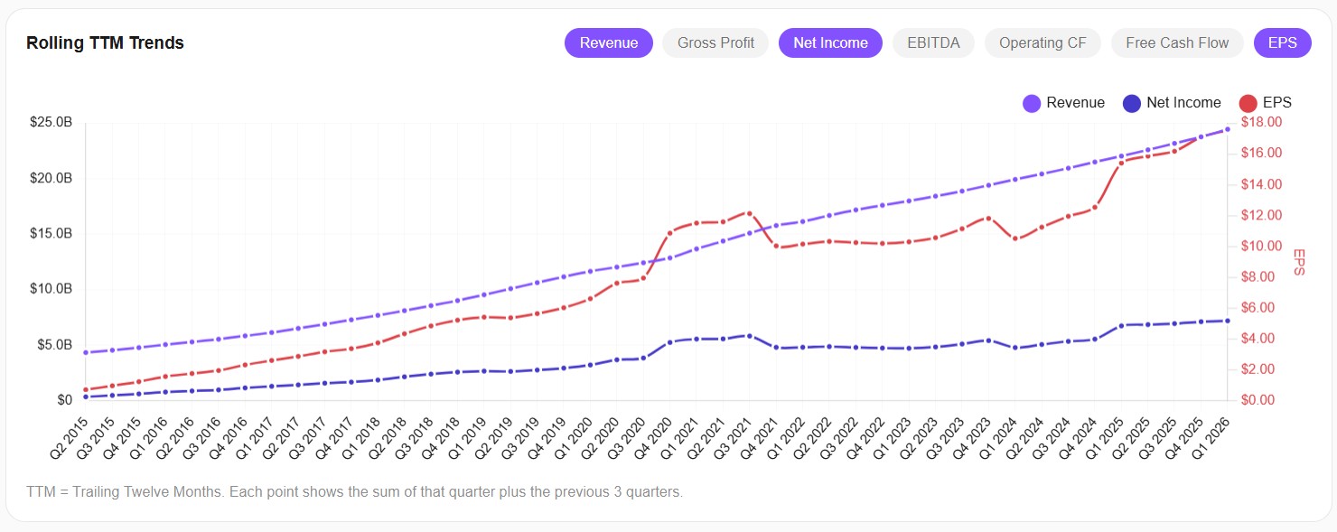
Task: Click the $25.0B left axis label
Action: [x=51, y=122]
